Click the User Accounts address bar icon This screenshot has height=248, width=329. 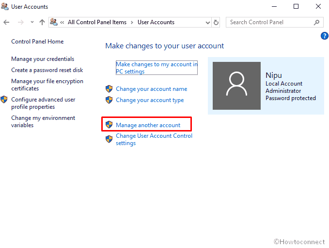tap(54, 22)
